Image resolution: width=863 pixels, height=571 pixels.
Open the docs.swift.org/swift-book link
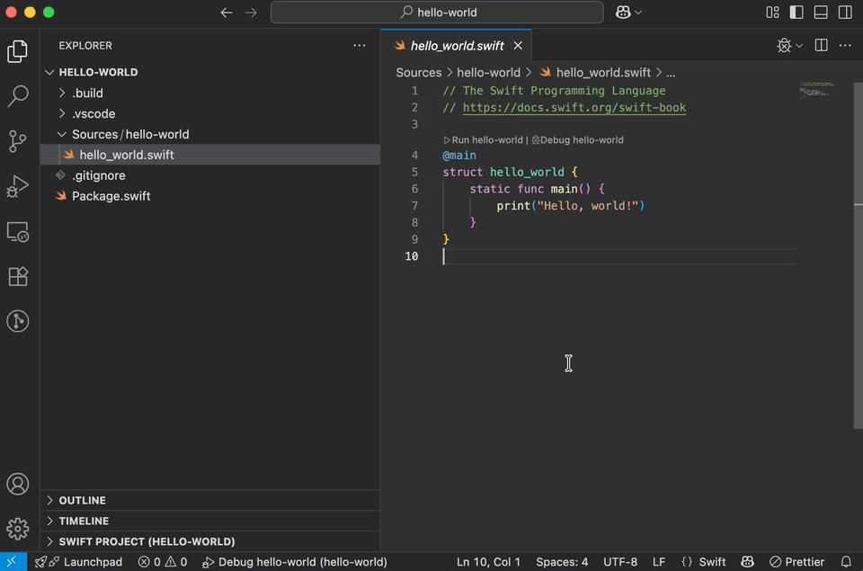574,107
